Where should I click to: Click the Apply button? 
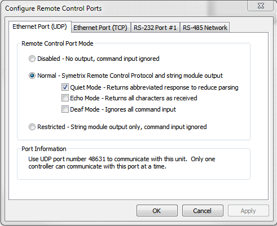point(248,211)
